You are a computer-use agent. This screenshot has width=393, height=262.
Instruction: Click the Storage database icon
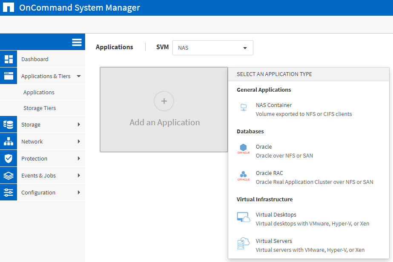click(x=9, y=124)
